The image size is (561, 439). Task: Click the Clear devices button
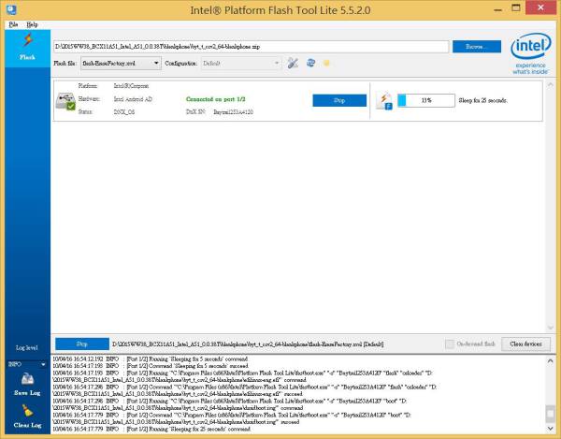(x=526, y=344)
